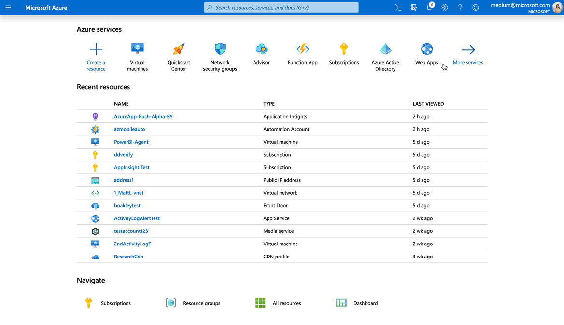
Task: Open the AzureApp-Push-Alpha-BY resource link
Action: tap(143, 116)
